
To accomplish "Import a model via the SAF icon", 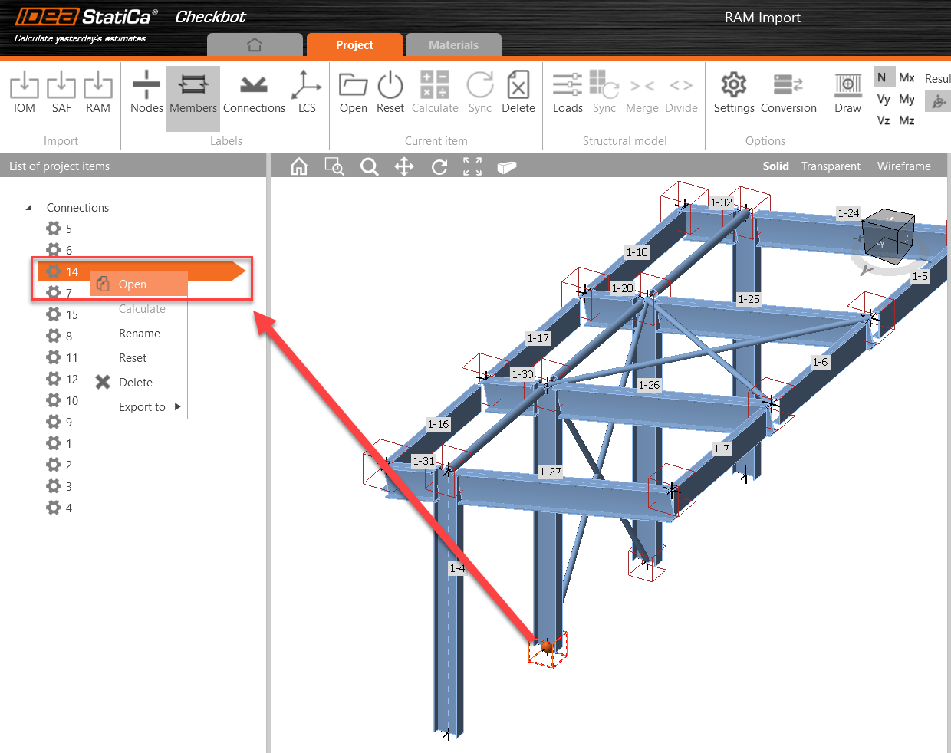I will (61, 90).
